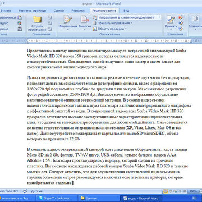202x202 pixels.
Task: Open the Выноски balloons menu
Action: tap(85, 23)
